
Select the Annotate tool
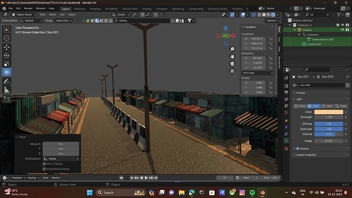[x=7, y=82]
